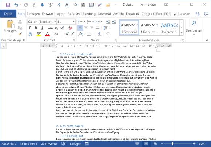Decrease font size with smaller A
The height and width of the screenshot is (147, 211).
click(73, 34)
